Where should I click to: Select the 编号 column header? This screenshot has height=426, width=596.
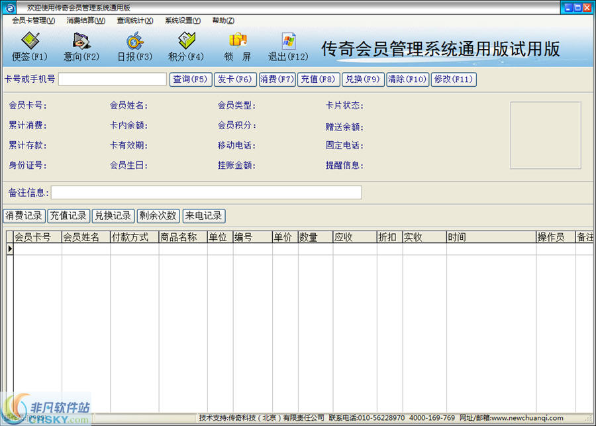pyautogui.click(x=253, y=237)
